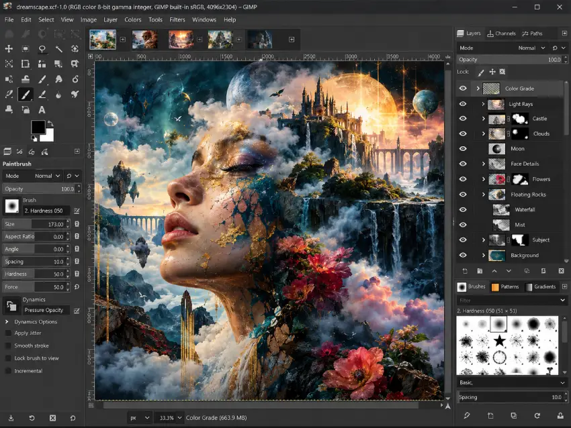Adjust the Paintbrush Size slider
This screenshot has width=571, height=428.
point(36,224)
